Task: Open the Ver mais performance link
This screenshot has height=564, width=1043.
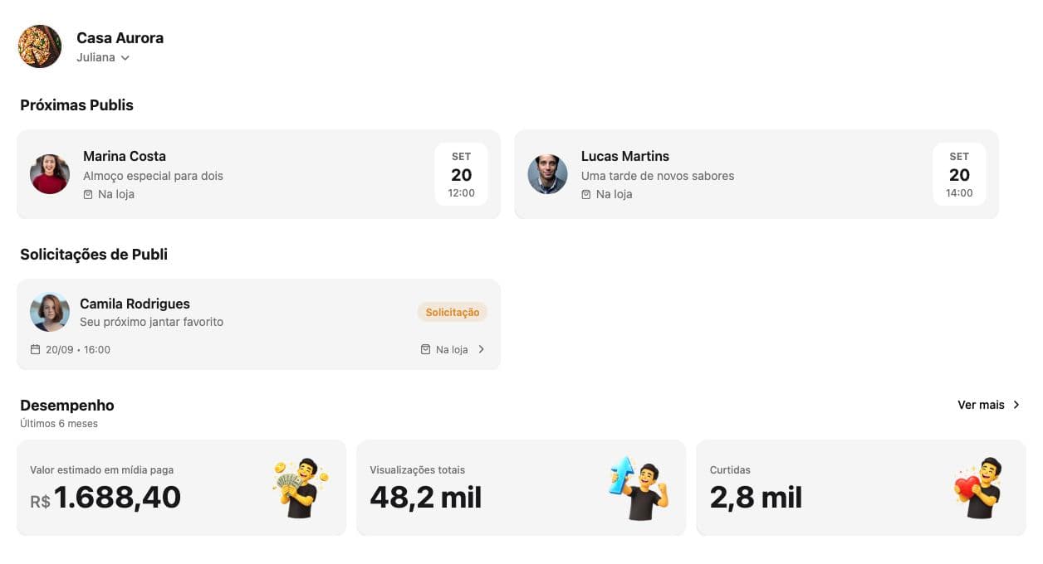Action: (x=982, y=405)
